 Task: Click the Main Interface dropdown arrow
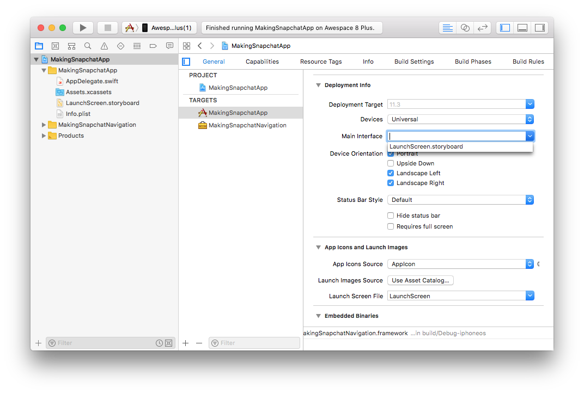pyautogui.click(x=530, y=136)
